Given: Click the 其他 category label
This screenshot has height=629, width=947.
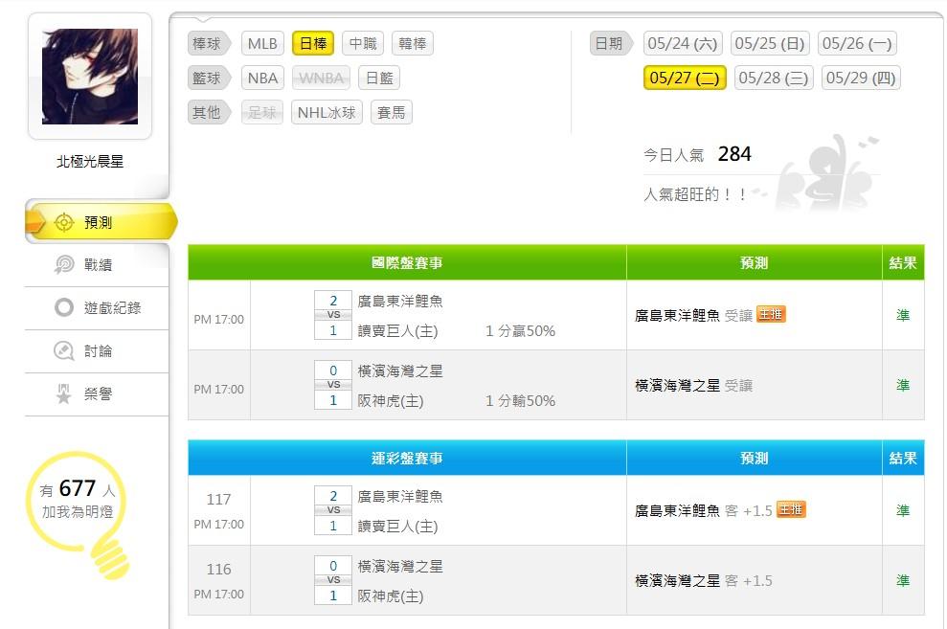Looking at the screenshot, I should [x=209, y=112].
